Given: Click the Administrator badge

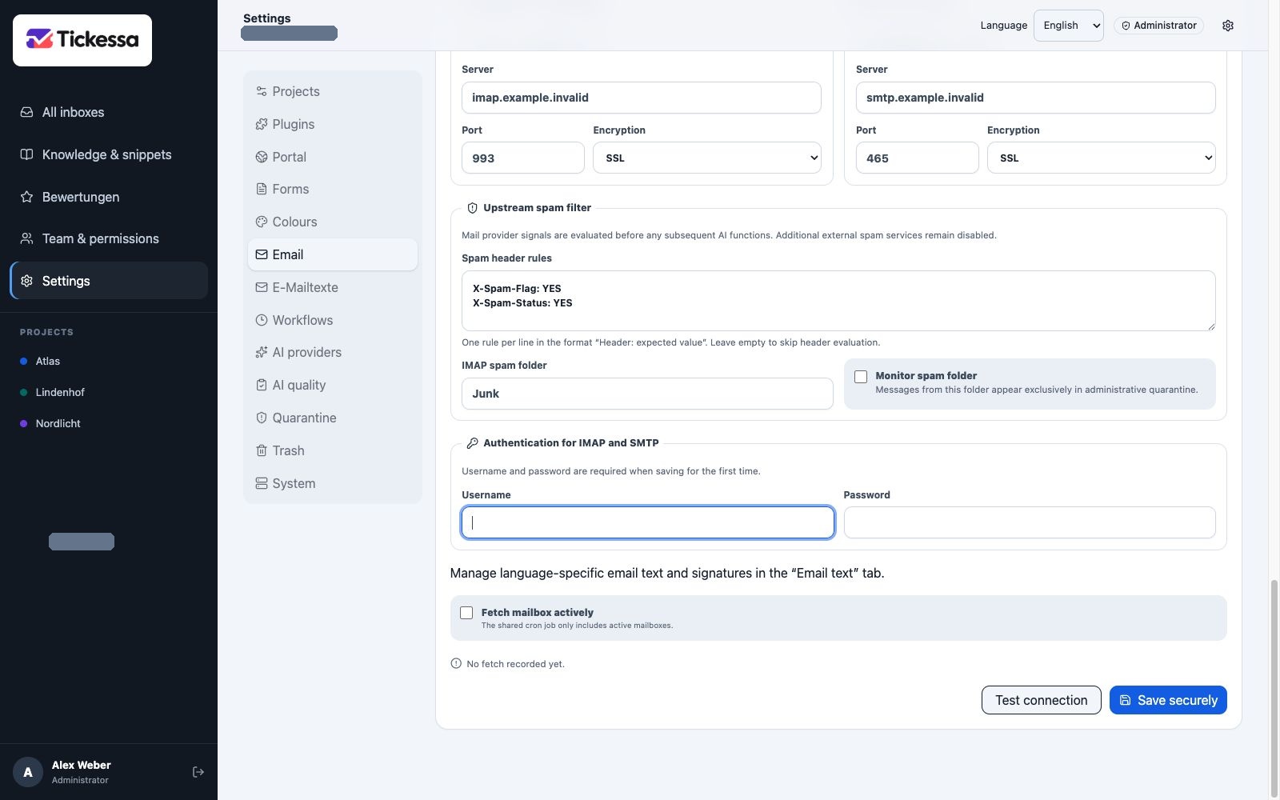Looking at the screenshot, I should [x=1158, y=26].
